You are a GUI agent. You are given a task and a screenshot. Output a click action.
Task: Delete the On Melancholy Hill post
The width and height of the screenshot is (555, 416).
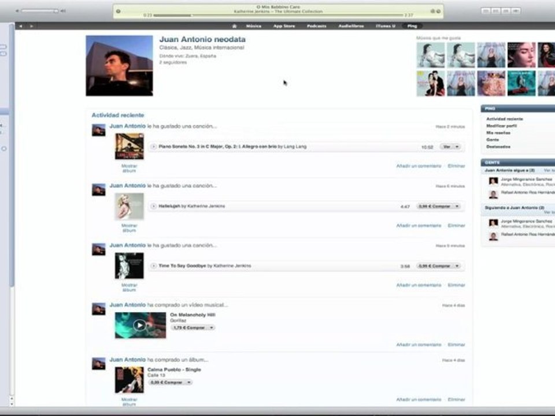pyautogui.click(x=456, y=344)
